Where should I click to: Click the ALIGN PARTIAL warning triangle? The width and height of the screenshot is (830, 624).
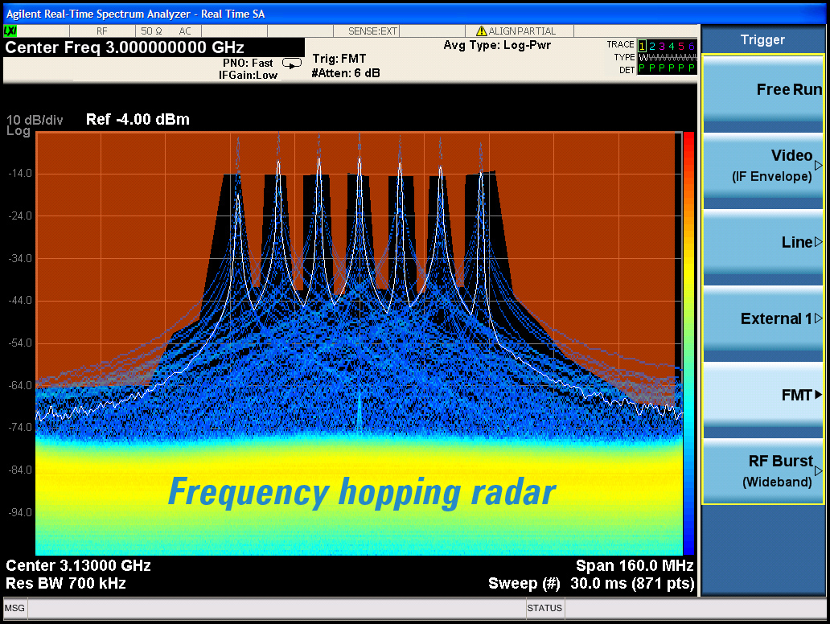point(482,31)
